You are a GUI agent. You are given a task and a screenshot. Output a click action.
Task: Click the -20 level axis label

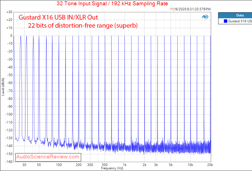10,51
